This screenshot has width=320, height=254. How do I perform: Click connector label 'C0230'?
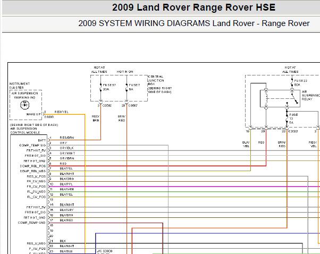(x=49, y=117)
